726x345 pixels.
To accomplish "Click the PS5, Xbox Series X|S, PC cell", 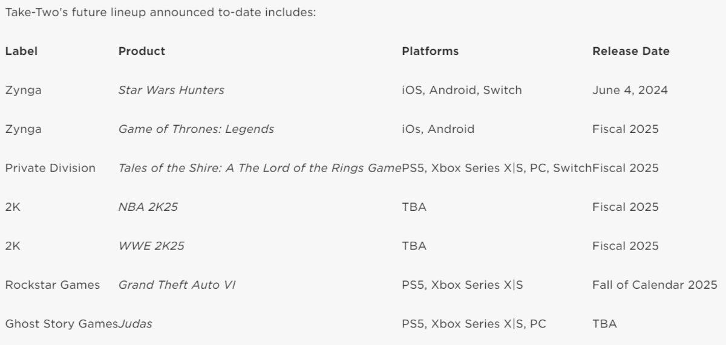I will coord(474,324).
